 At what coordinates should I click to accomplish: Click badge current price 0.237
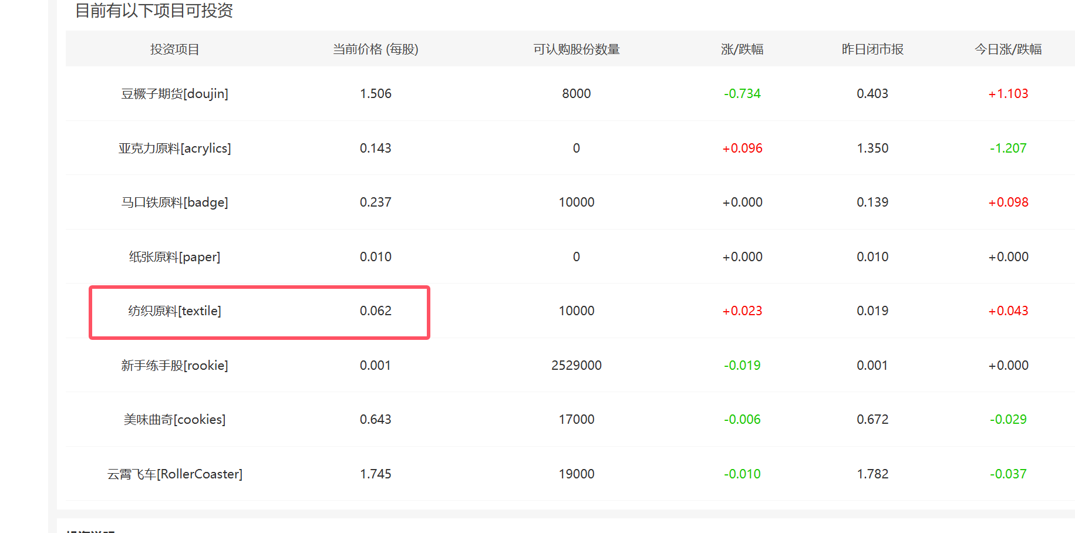376,203
